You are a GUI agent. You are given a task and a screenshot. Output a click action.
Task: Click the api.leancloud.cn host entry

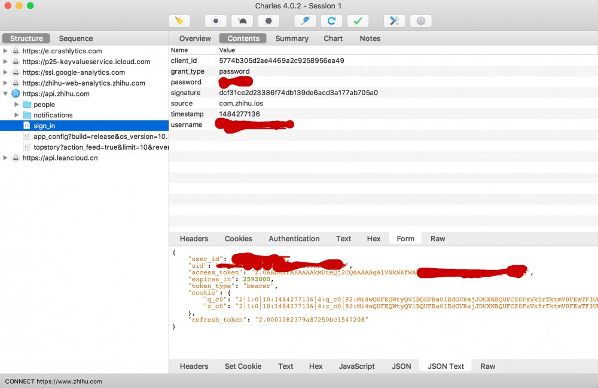tap(60, 158)
